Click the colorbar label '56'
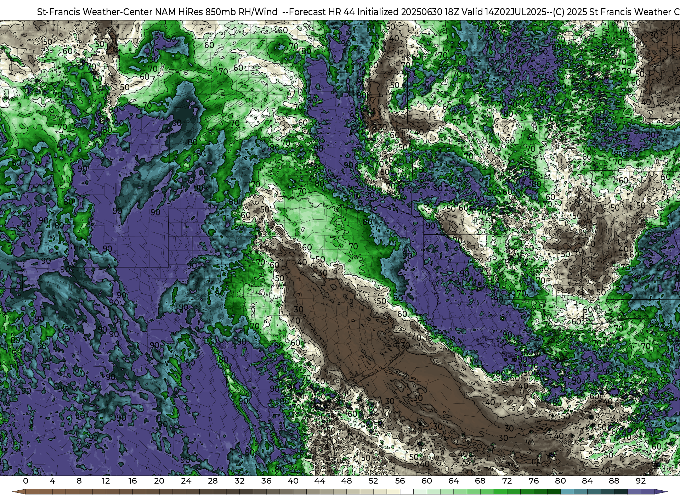The image size is (680, 496). (x=400, y=481)
